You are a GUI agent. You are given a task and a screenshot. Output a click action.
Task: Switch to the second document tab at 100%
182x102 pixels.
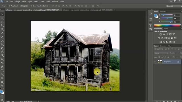click(x=88, y=10)
